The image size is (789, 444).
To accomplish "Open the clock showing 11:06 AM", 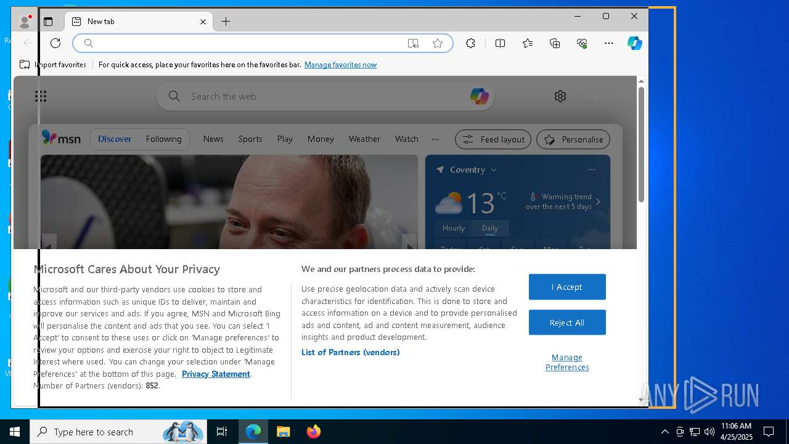I will (x=737, y=432).
